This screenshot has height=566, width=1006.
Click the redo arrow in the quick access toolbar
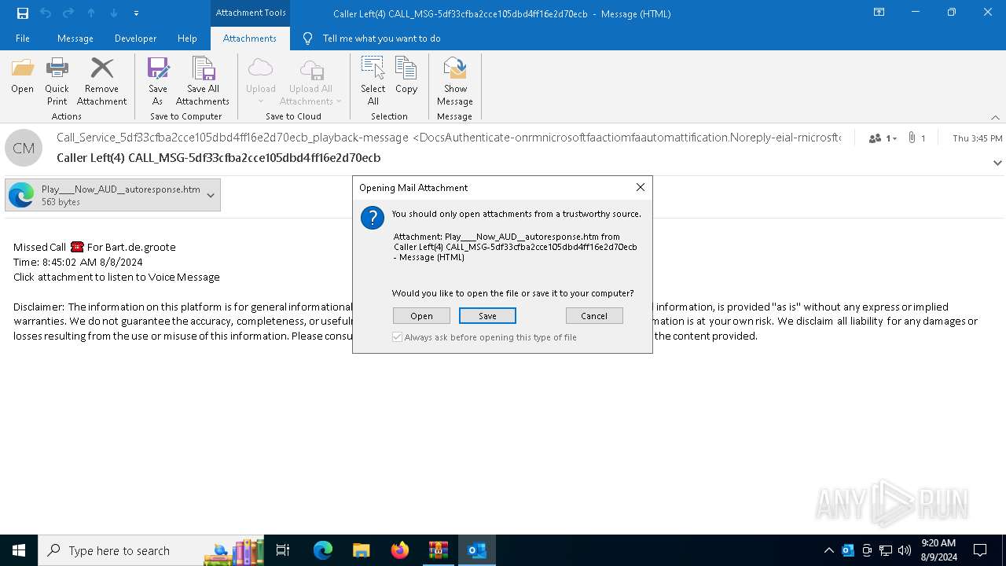point(68,13)
